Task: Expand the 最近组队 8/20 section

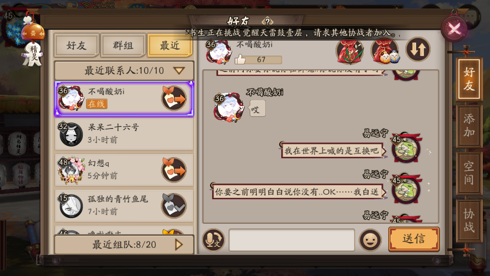Action: (124, 245)
